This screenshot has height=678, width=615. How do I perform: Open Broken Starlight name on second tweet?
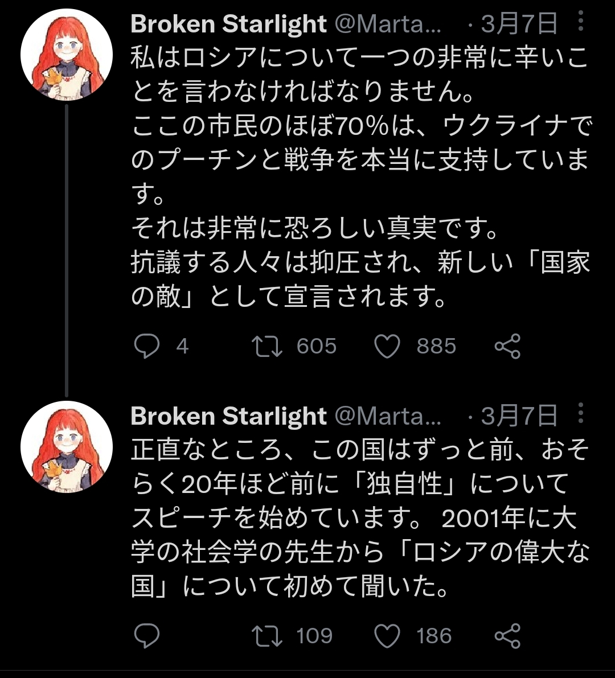pos(228,416)
